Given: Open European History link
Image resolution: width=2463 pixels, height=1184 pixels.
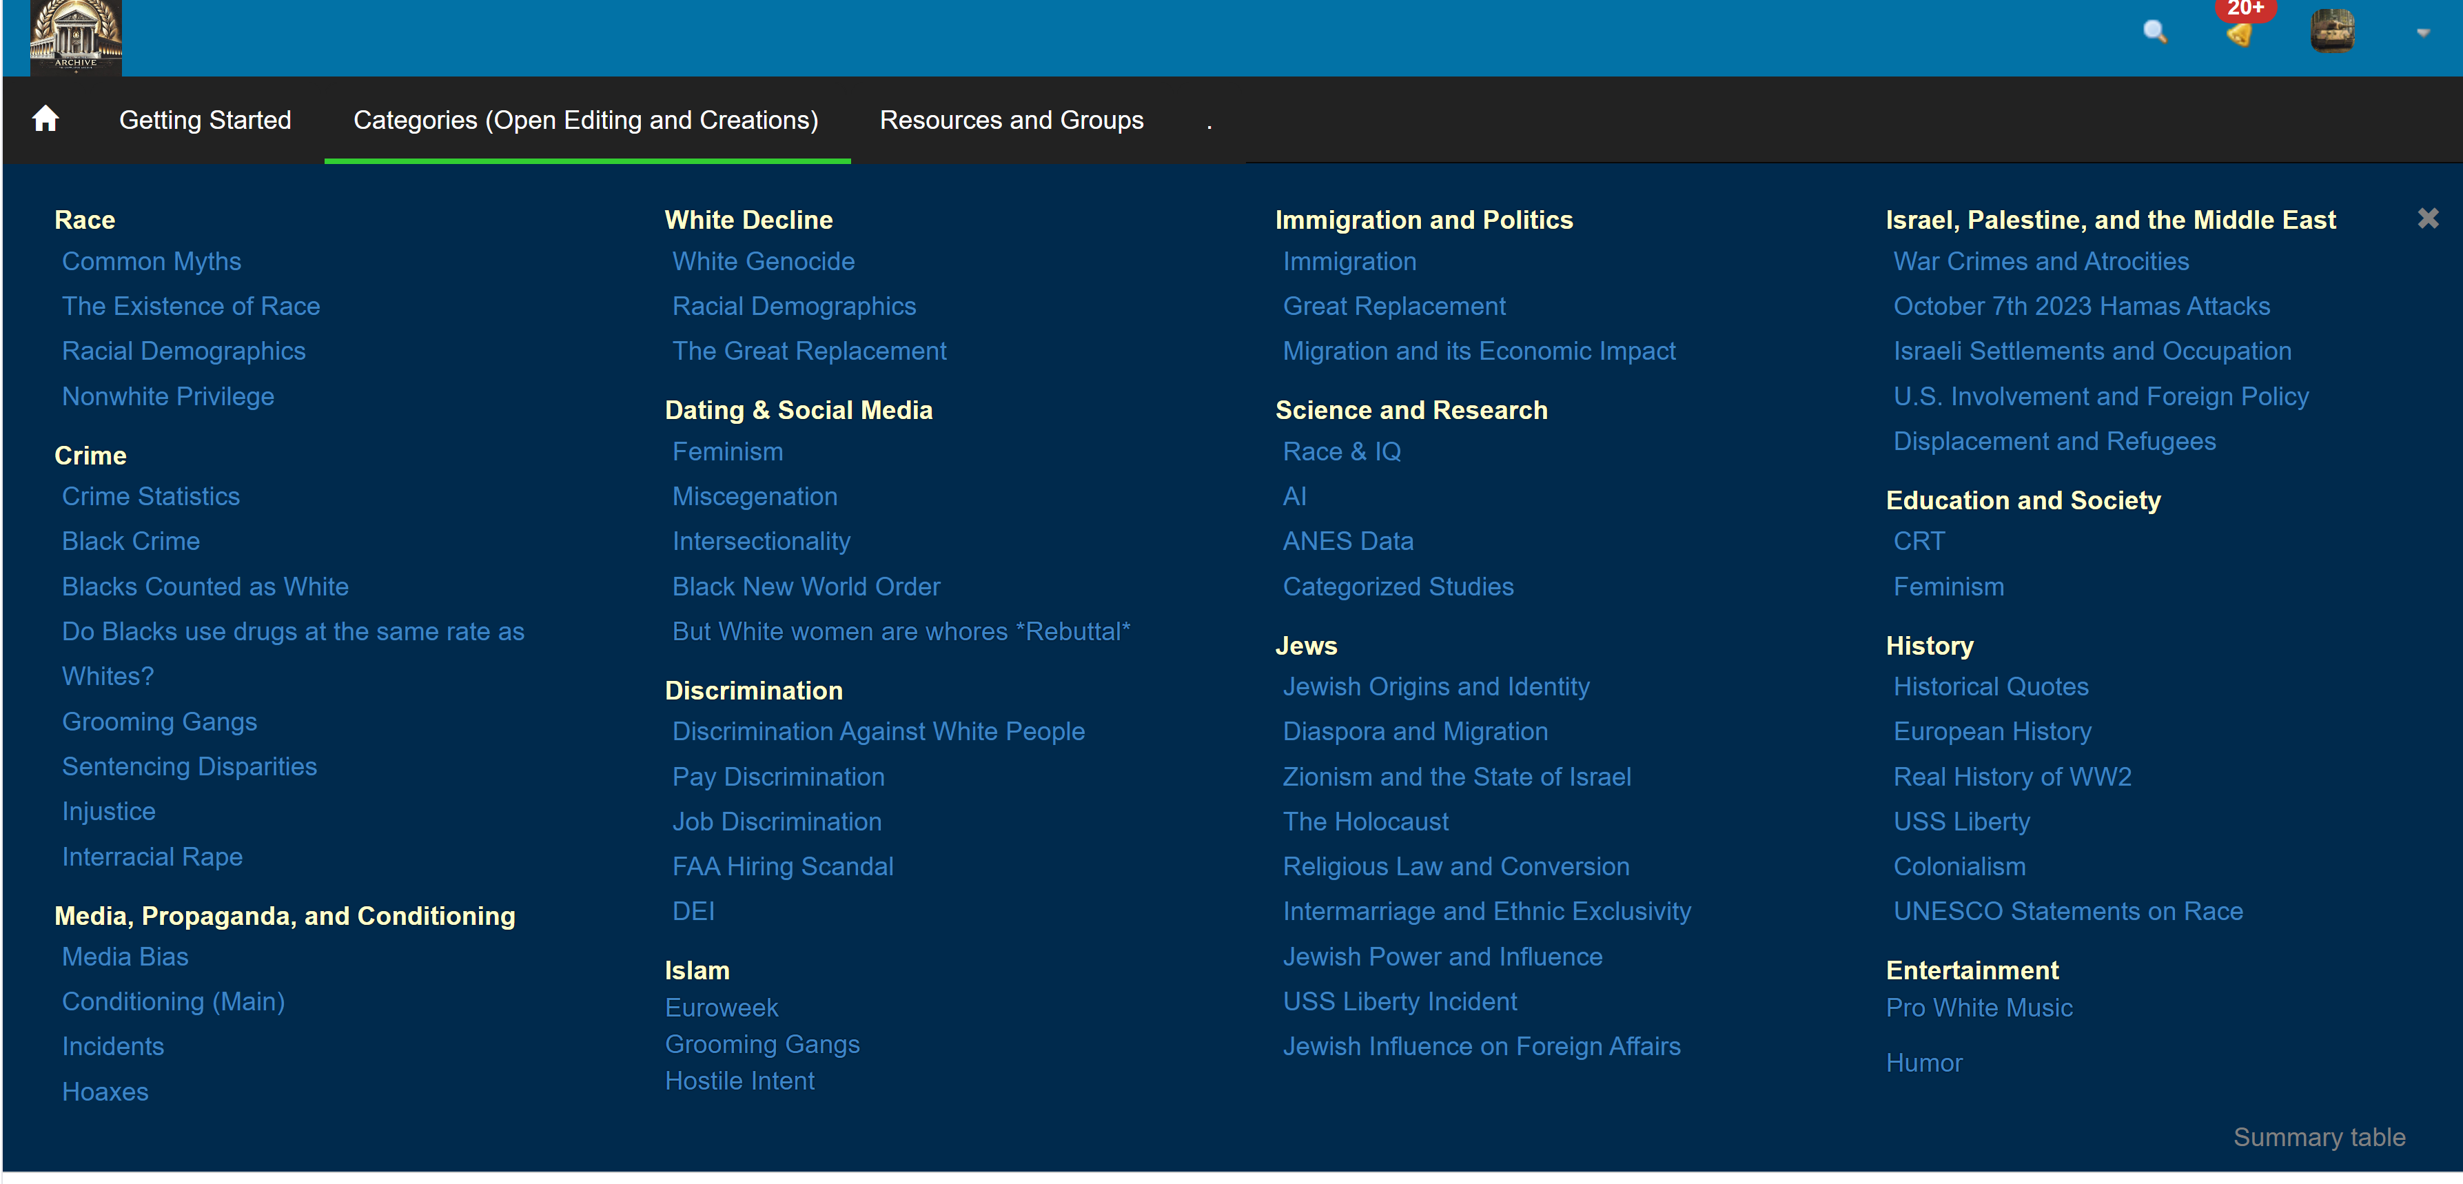Looking at the screenshot, I should pos(1992,732).
